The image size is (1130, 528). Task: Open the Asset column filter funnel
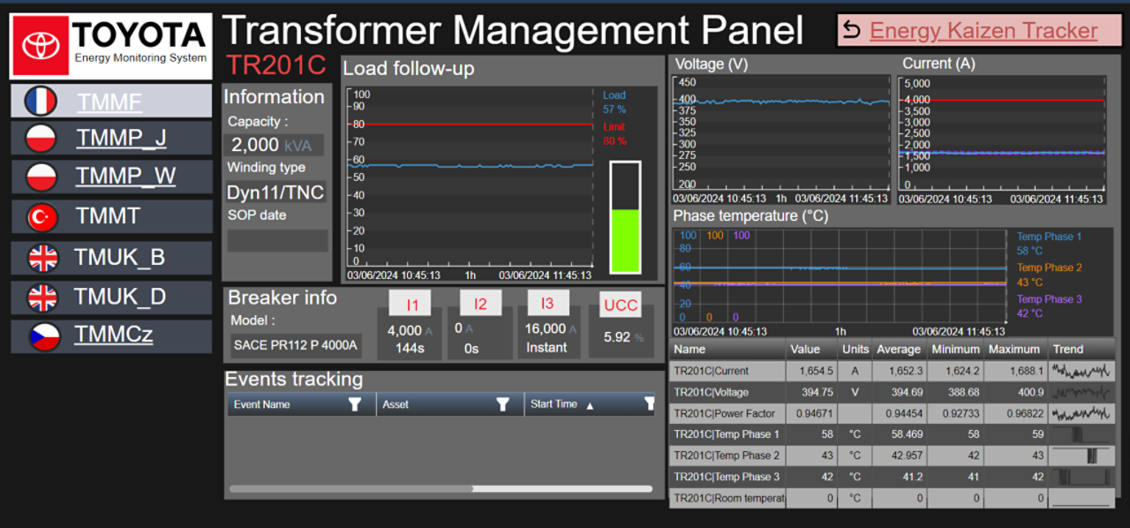[502, 404]
